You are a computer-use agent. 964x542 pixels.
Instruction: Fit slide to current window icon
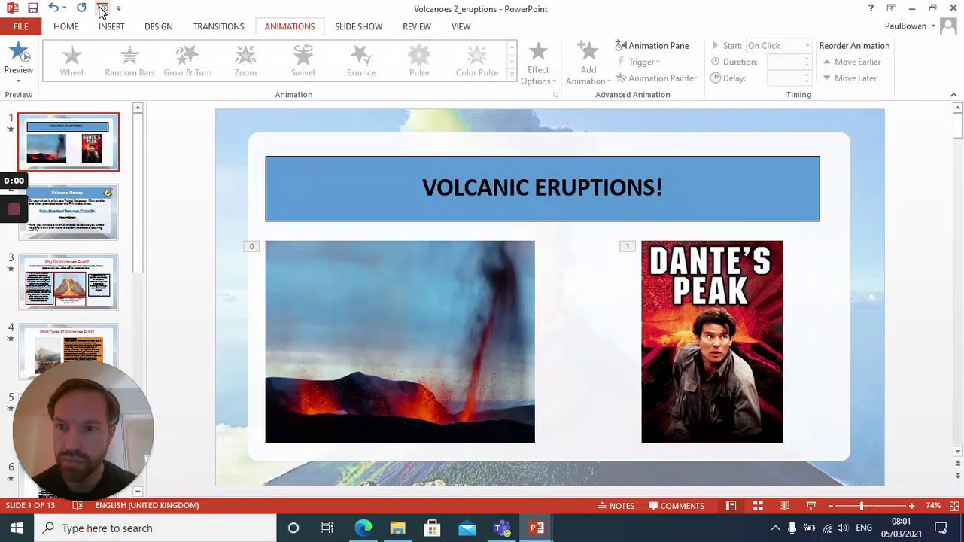coord(954,506)
